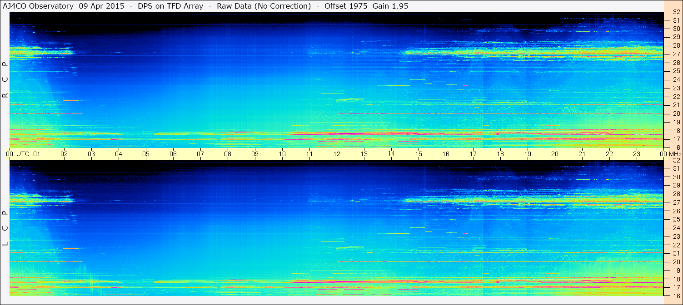Select the 04 hour marker on the UTC axis

coord(119,154)
